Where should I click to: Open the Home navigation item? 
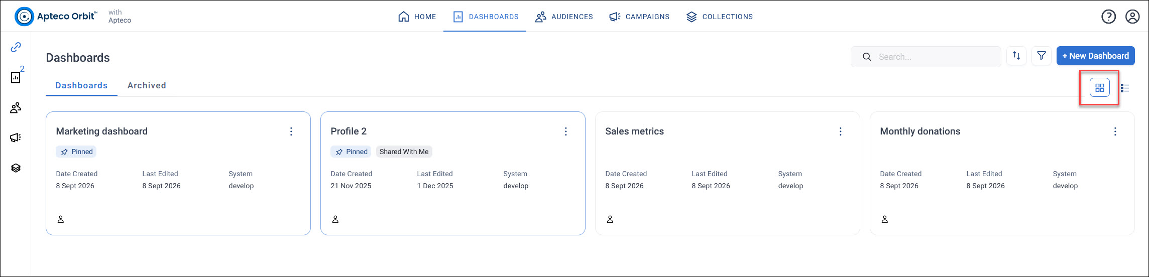[x=417, y=17]
